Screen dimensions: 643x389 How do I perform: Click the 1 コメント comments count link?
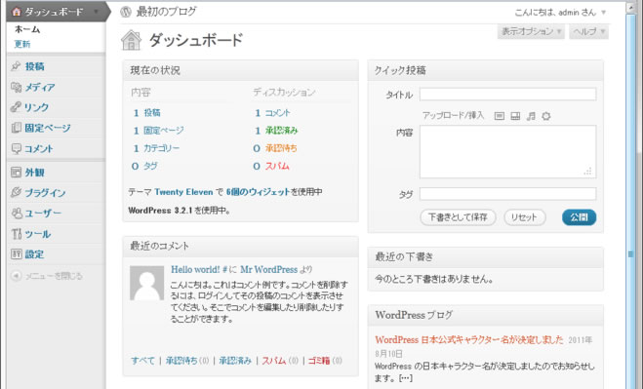(x=272, y=113)
